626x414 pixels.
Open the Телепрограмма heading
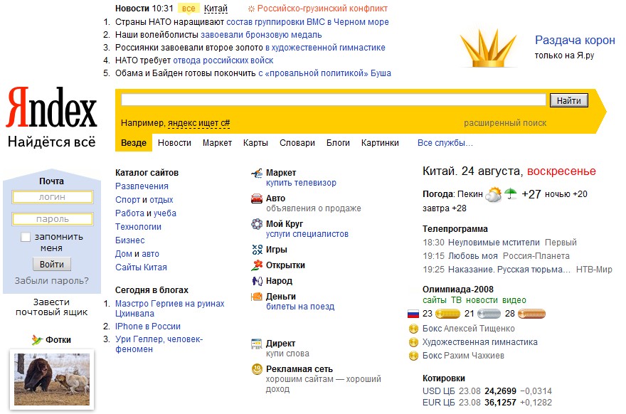[455, 229]
